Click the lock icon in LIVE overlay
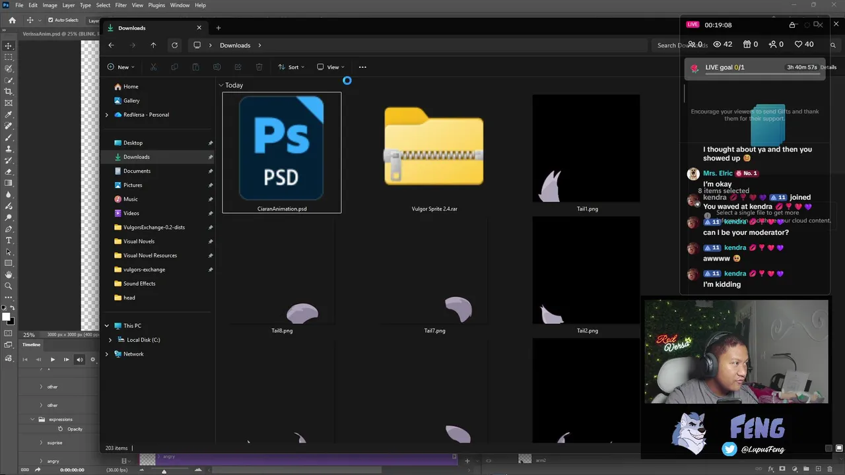 [x=793, y=25]
